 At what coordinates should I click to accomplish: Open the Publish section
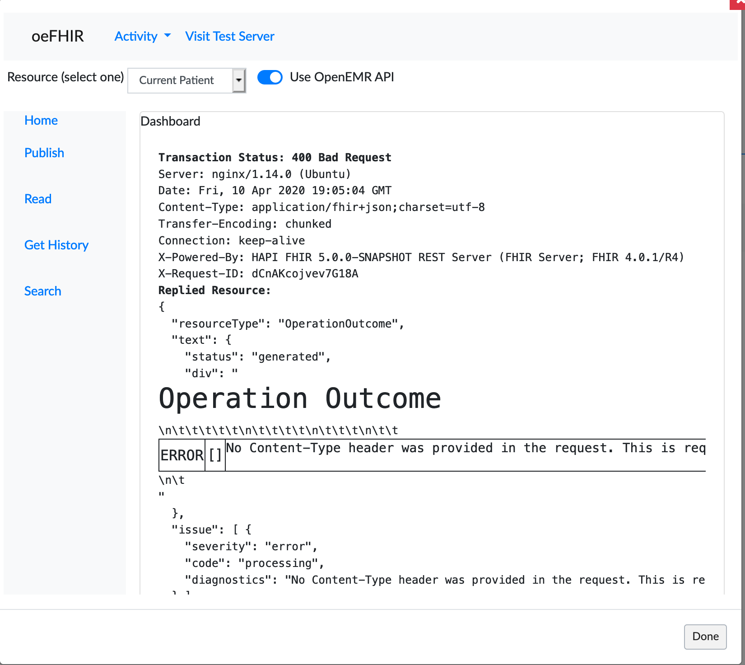pos(44,153)
